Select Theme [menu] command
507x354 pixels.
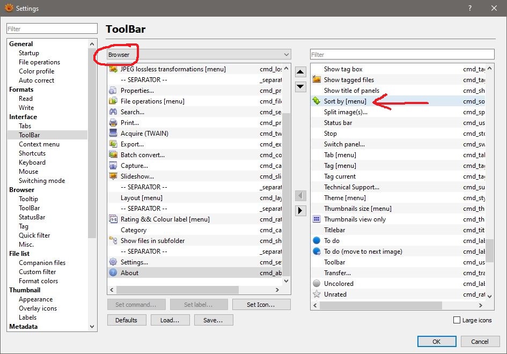[398, 197]
